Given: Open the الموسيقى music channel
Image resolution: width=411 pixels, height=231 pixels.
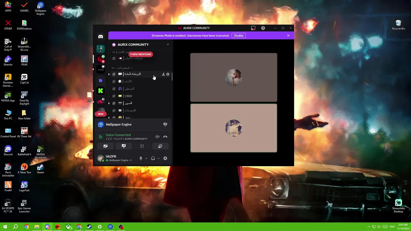Looking at the screenshot, I should pos(140,89).
